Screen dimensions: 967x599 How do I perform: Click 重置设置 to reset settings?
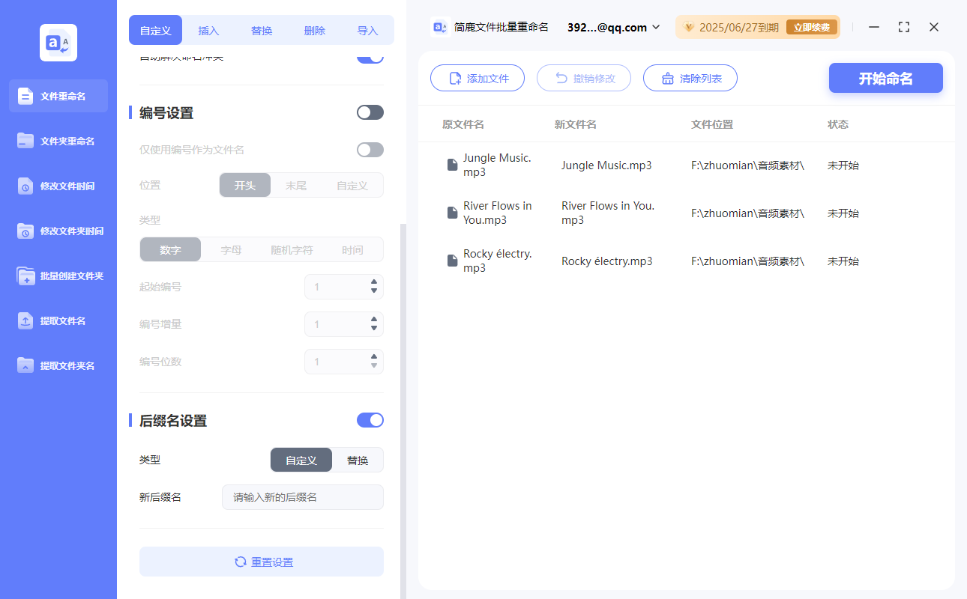coord(261,562)
